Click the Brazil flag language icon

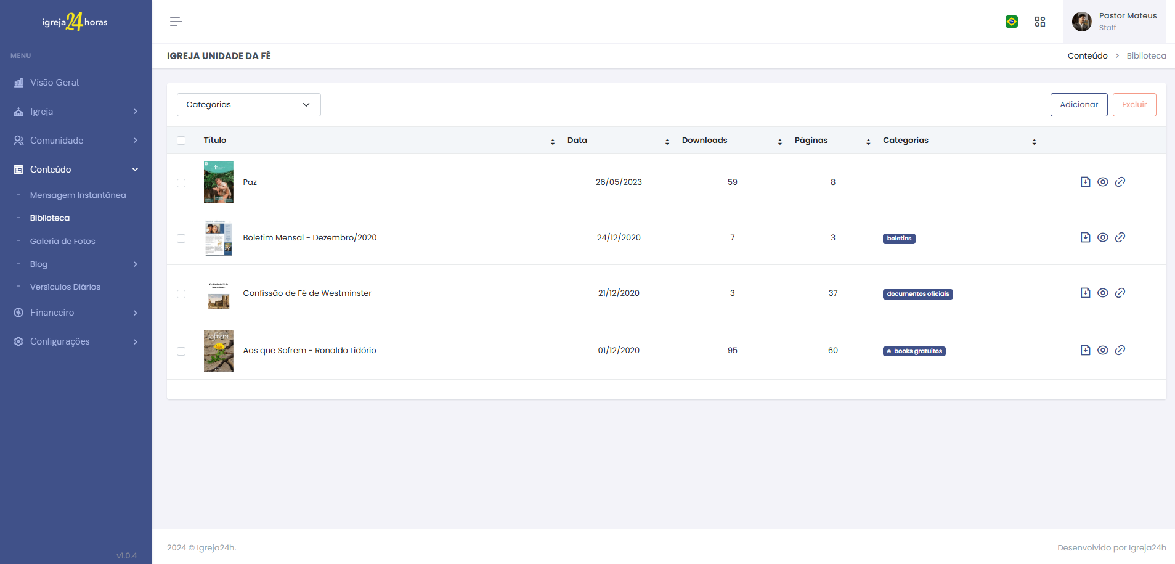[1011, 22]
